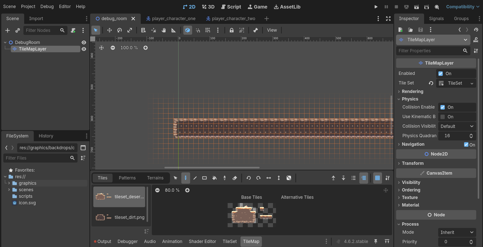This screenshot has width=483, height=247.
Task: Toggle the Navigation On checkbox
Action: tap(466, 145)
